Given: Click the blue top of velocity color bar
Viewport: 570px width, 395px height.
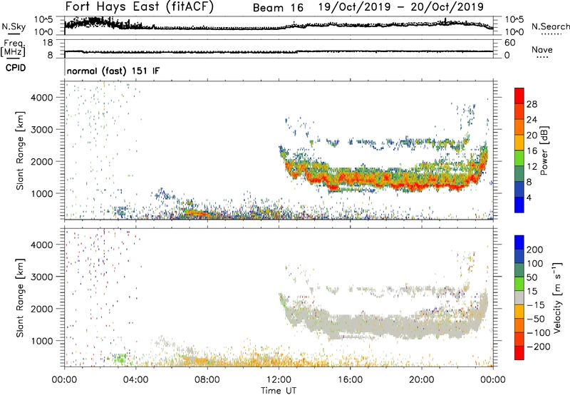Looking at the screenshot, I should pyautogui.click(x=519, y=242).
